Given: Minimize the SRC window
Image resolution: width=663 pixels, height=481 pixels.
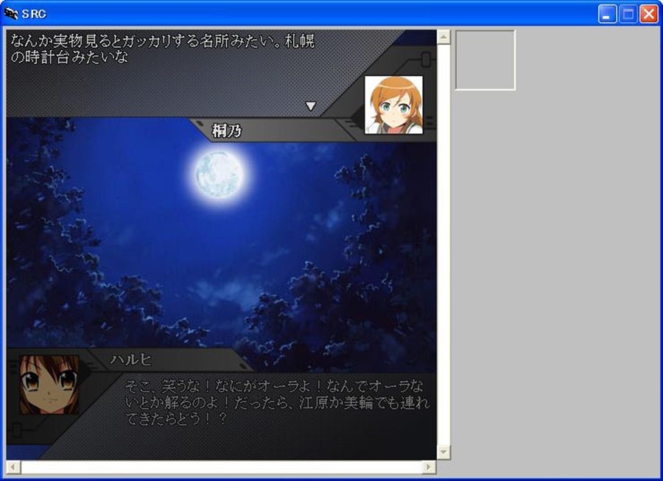Looking at the screenshot, I should [x=607, y=14].
